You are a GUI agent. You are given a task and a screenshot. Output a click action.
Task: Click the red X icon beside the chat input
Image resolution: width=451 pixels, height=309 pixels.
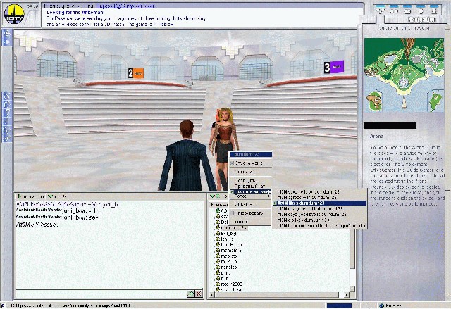point(199,294)
